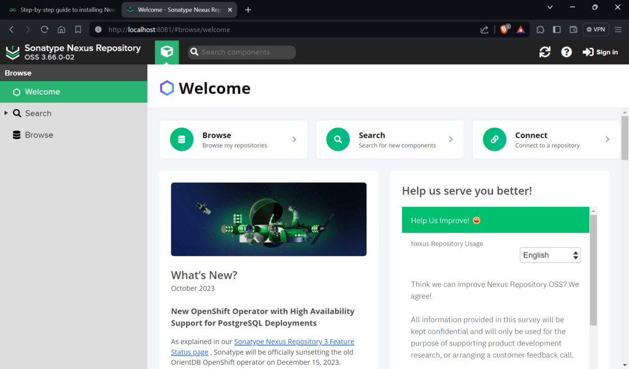Viewport: 629px width, 369px height.
Task: Close the Welcome Sonatype Nexus tab
Action: (x=230, y=10)
